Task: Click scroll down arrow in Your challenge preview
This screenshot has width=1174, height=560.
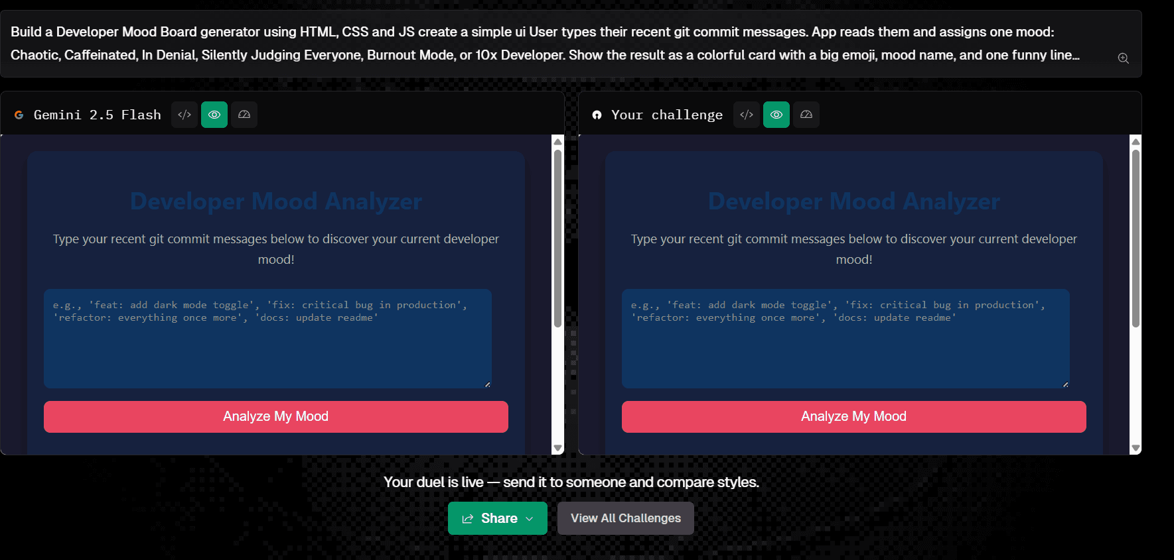Action: coord(1136,449)
